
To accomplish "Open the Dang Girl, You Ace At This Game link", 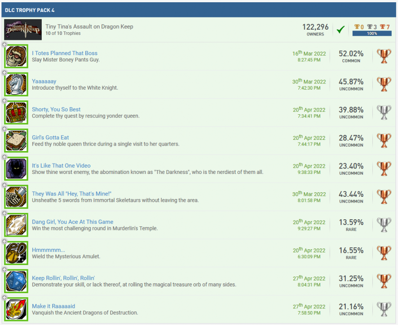I will click(x=72, y=222).
